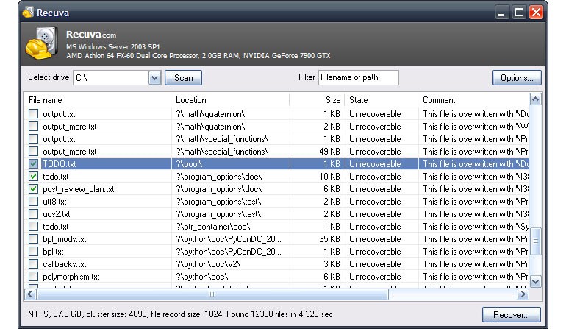Click vertical scrollbar up arrow
Viewport: 566px width, 329px height.
(x=535, y=99)
